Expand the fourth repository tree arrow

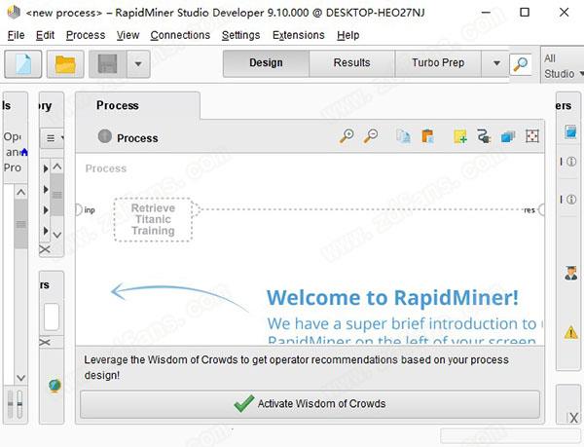coord(46,231)
